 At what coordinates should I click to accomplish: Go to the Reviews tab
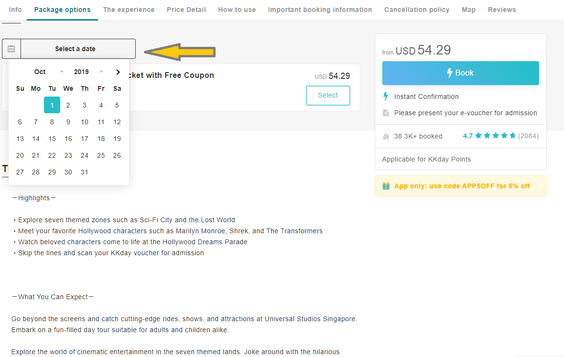502,10
